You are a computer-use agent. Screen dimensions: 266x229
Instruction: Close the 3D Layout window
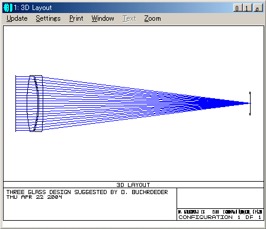258,8
